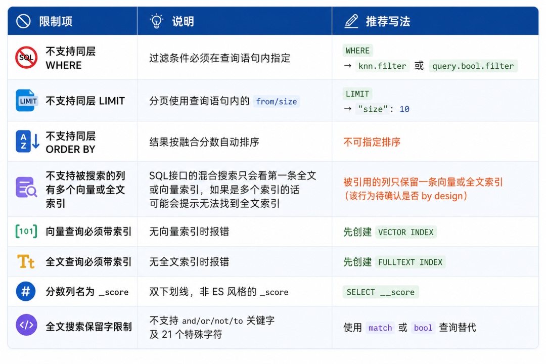Click the SQL接口的混合搜索 description paragraph
Screen dimensions: 546x364
pyautogui.click(x=233, y=190)
